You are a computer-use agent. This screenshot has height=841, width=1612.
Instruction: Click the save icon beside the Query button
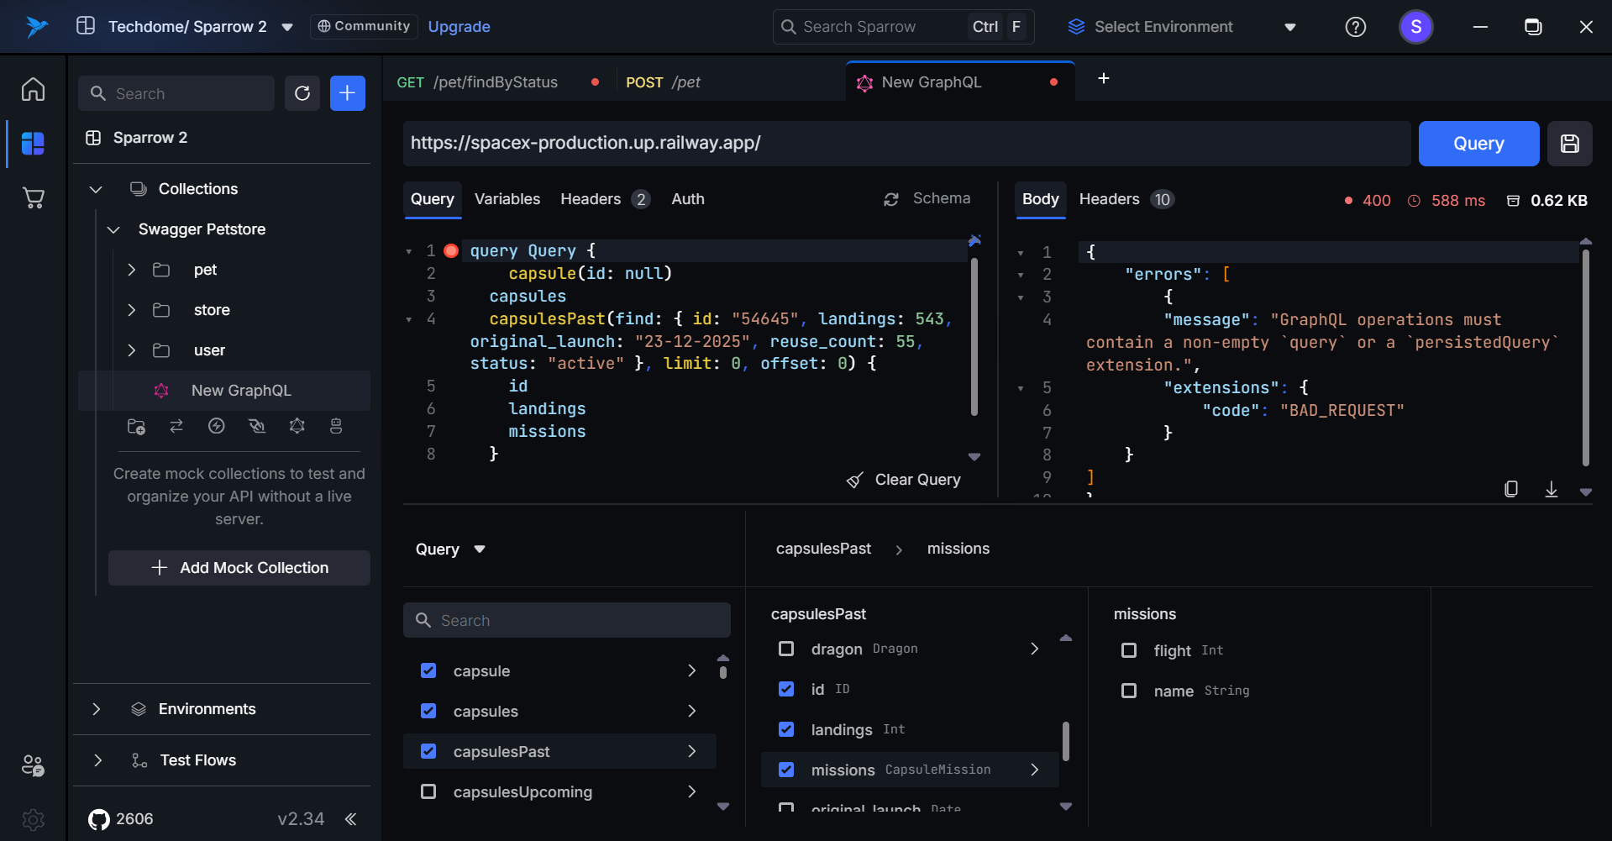(x=1569, y=143)
